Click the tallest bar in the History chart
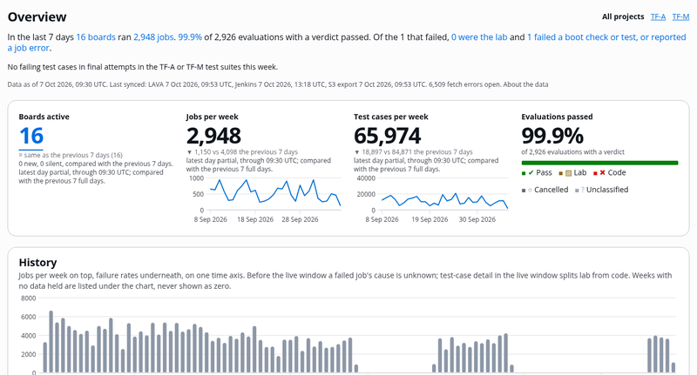The image size is (697, 375). click(x=51, y=342)
